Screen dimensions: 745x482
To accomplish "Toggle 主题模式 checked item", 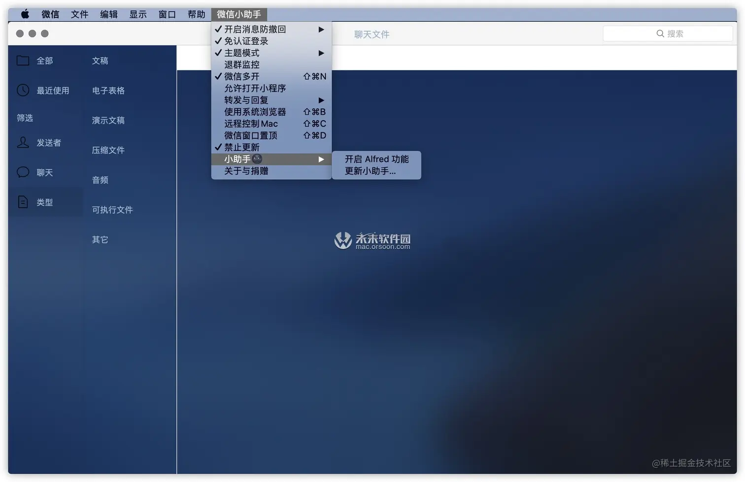I will pyautogui.click(x=271, y=53).
